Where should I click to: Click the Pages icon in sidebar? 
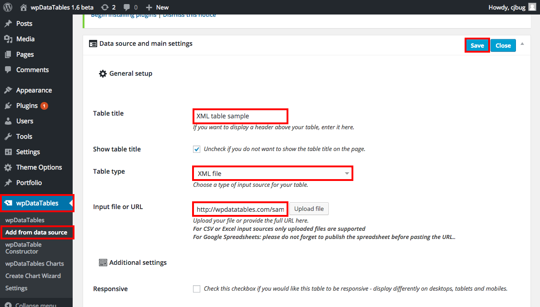pyautogui.click(x=8, y=54)
